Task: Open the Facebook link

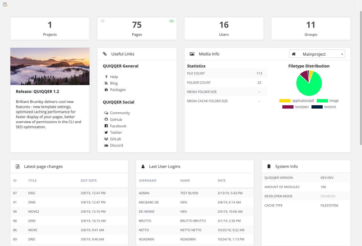Action: pos(118,126)
